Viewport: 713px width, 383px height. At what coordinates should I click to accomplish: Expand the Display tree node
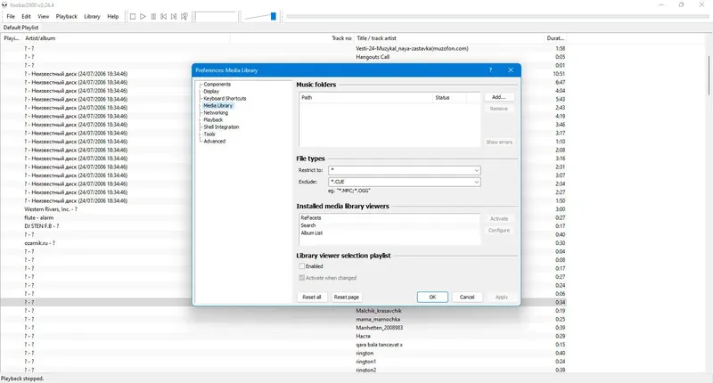[x=200, y=92]
